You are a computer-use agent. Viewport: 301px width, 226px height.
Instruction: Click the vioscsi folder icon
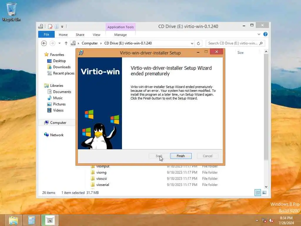click(93, 178)
